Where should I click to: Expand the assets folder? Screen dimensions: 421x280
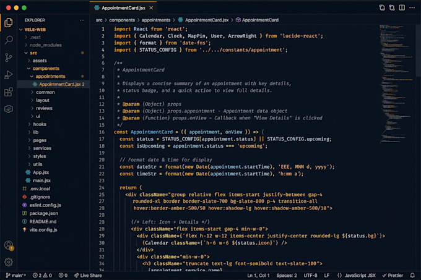[x=54, y=61]
